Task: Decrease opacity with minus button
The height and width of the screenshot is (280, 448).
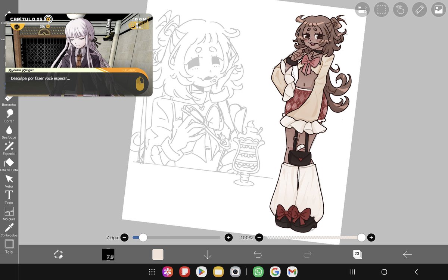Action: 259,237
